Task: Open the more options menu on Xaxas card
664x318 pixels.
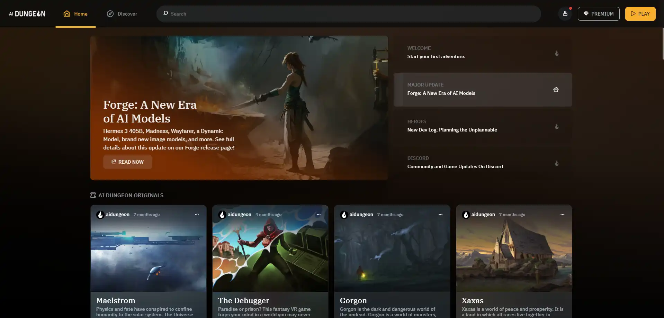Action: tap(563, 215)
